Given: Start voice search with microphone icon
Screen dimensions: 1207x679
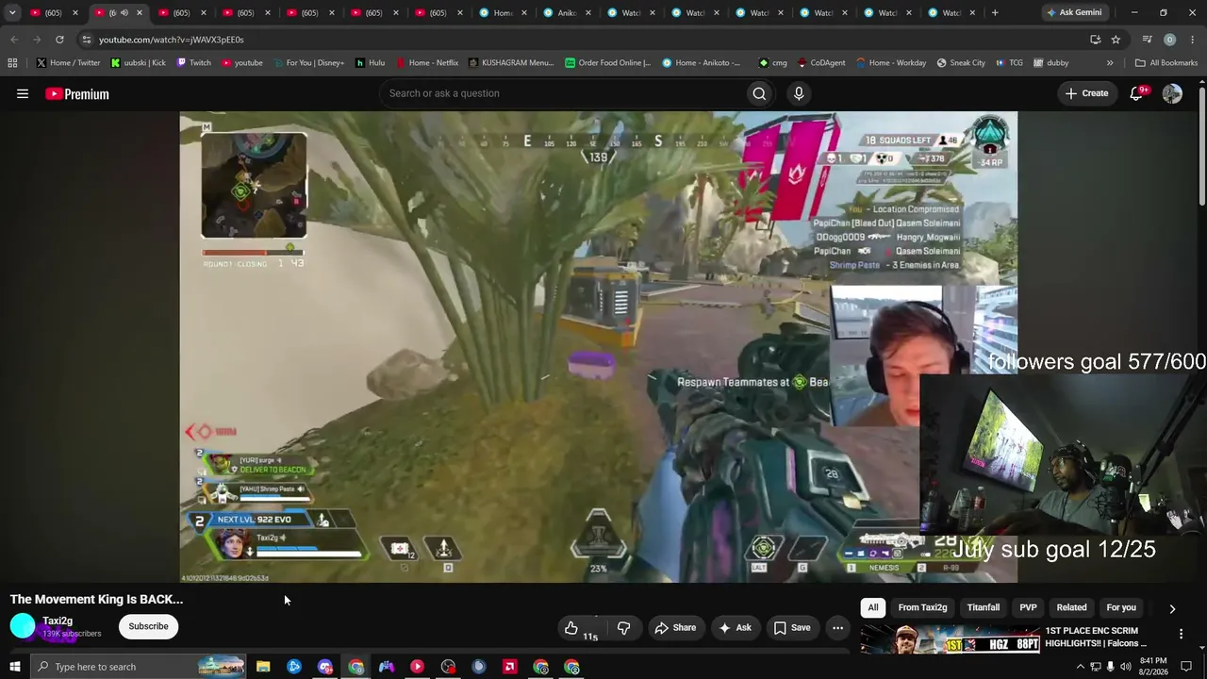Looking at the screenshot, I should point(799,93).
